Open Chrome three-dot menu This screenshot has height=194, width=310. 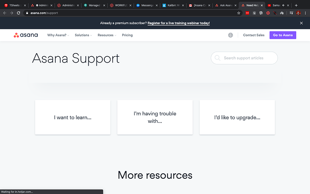tap(305, 13)
